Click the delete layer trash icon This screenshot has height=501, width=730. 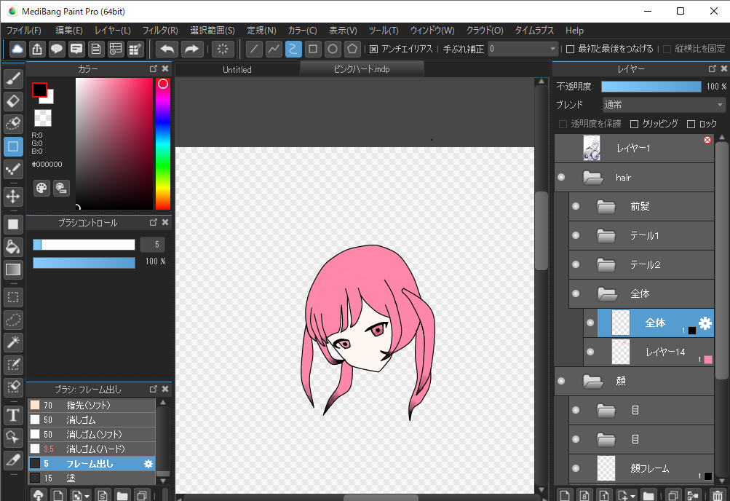[718, 495]
